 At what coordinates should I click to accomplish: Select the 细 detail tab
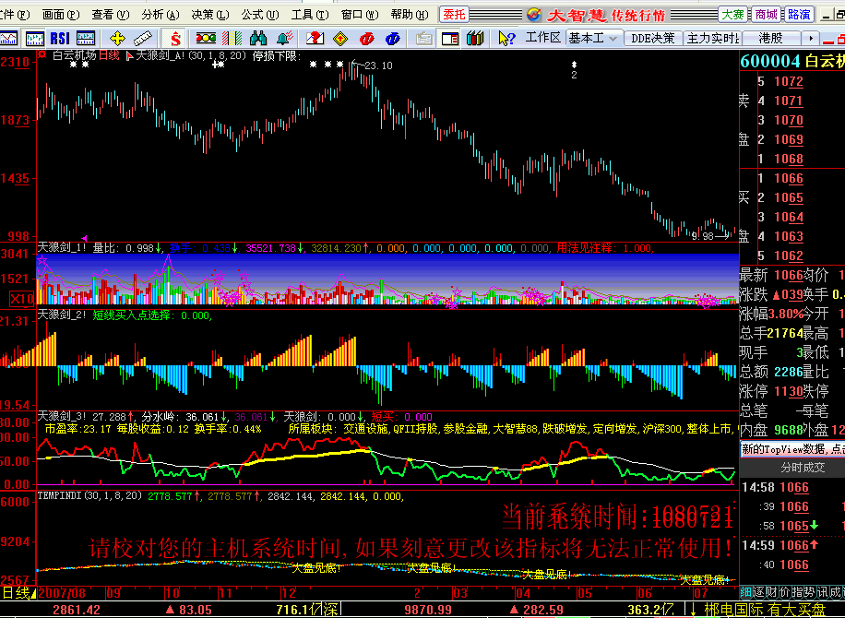pos(746,592)
